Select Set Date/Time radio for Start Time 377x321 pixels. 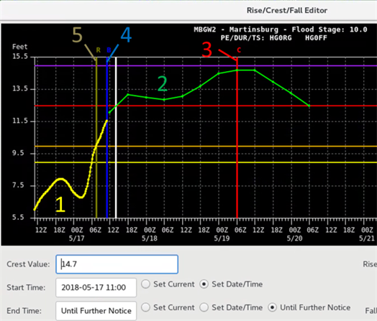(x=204, y=284)
